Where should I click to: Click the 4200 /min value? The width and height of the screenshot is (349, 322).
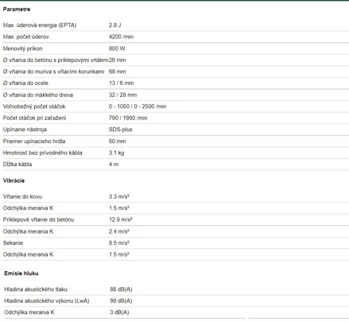pos(121,37)
